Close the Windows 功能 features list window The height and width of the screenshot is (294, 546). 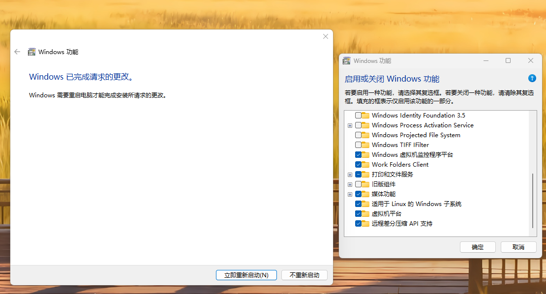click(531, 60)
